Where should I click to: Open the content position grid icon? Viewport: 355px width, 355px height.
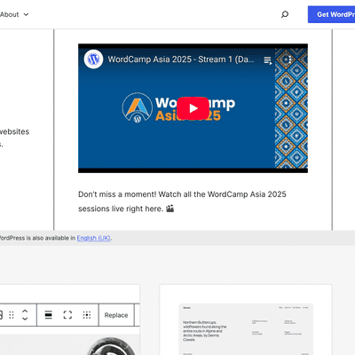87,315
